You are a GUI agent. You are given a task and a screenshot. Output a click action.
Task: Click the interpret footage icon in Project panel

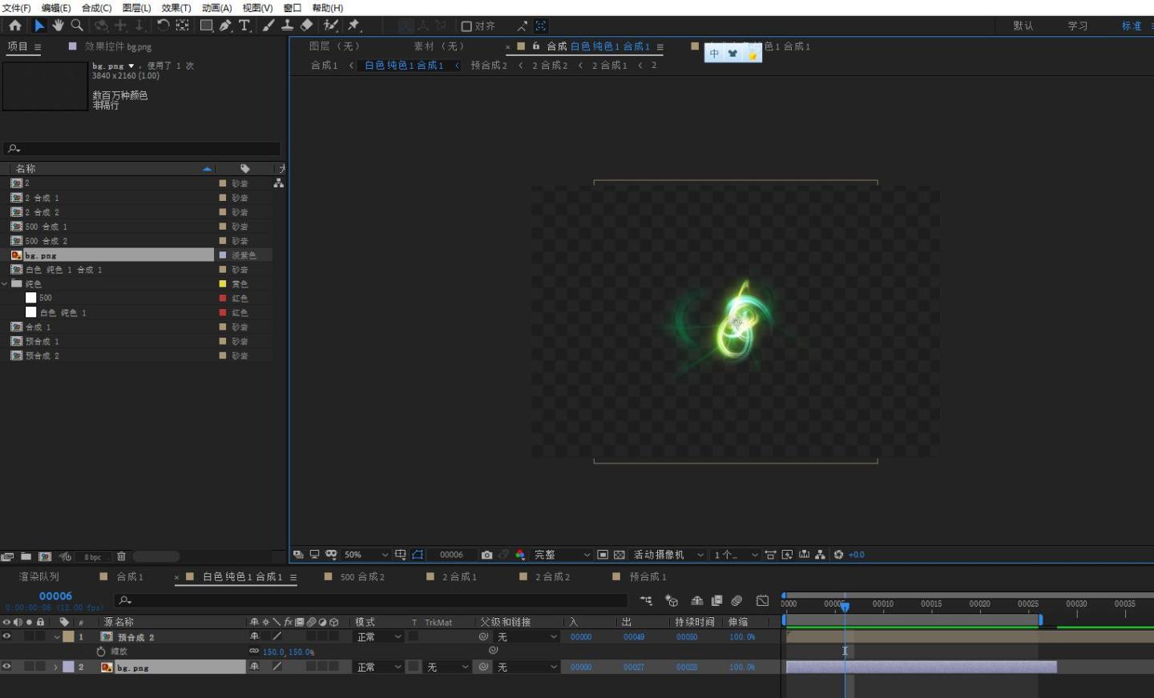click(x=7, y=556)
